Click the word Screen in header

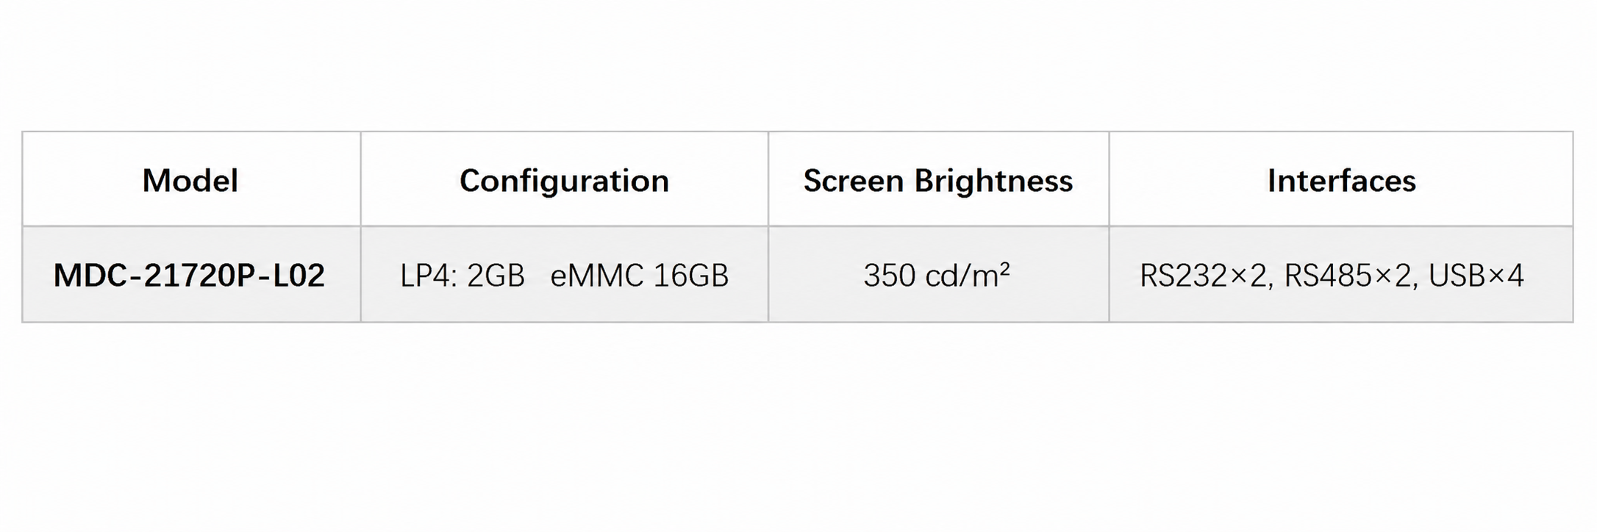853,181
